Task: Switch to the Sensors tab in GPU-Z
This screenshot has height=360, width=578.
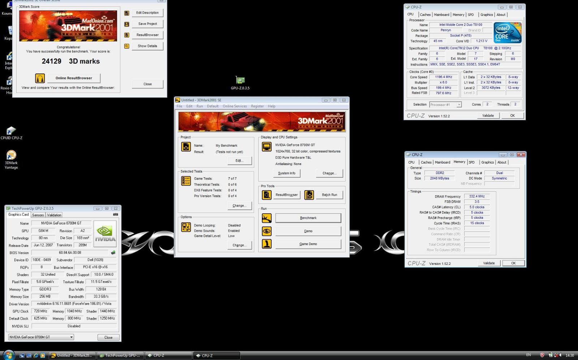Action: 38,215
